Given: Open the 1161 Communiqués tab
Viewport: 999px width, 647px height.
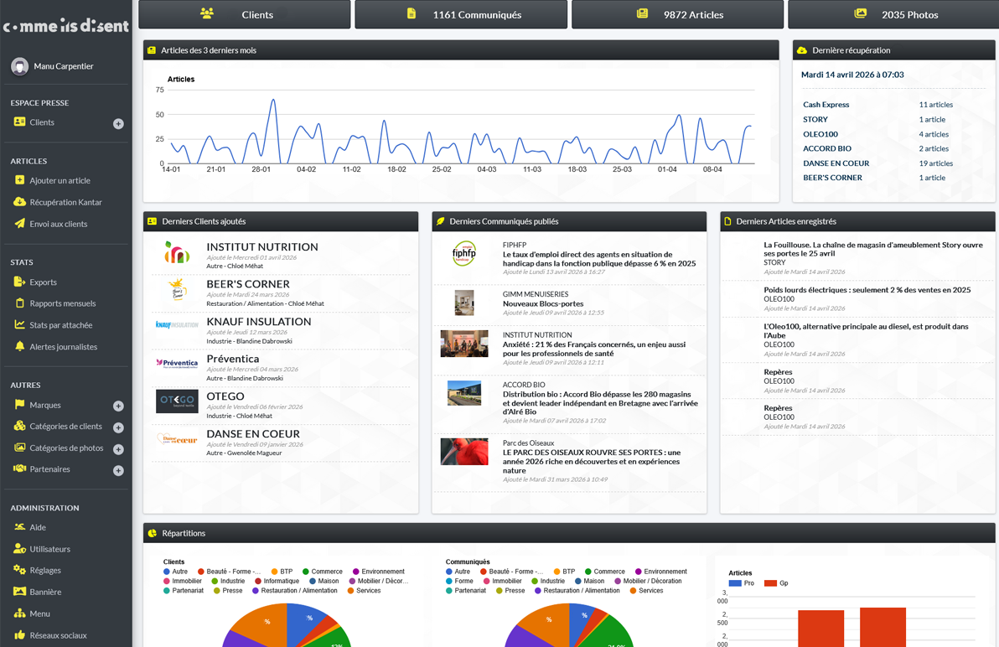Looking at the screenshot, I should [461, 14].
